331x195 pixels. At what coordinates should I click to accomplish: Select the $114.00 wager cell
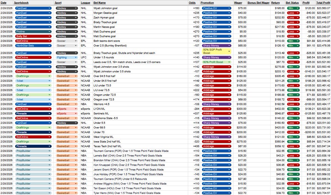pyautogui.click(x=240, y=67)
